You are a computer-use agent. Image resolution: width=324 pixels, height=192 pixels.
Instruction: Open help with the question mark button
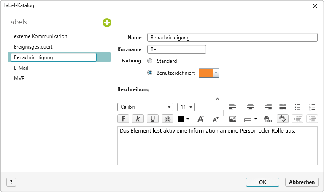[x=11, y=182]
